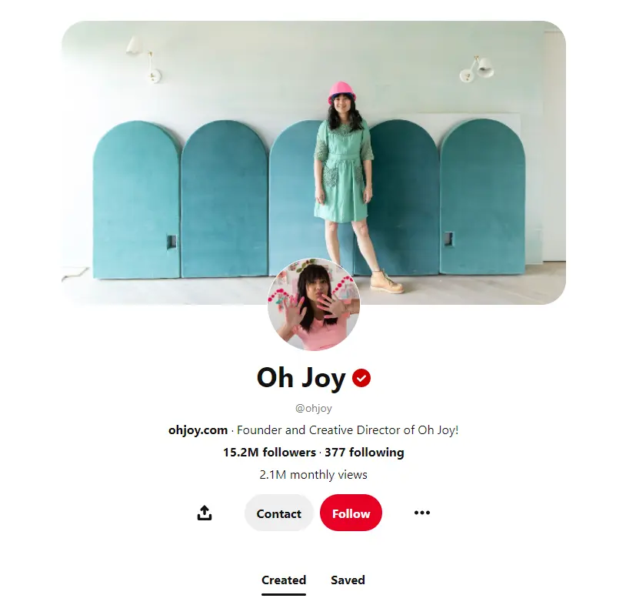
Task: Click the left wall sconce in cover image
Action: click(x=143, y=58)
